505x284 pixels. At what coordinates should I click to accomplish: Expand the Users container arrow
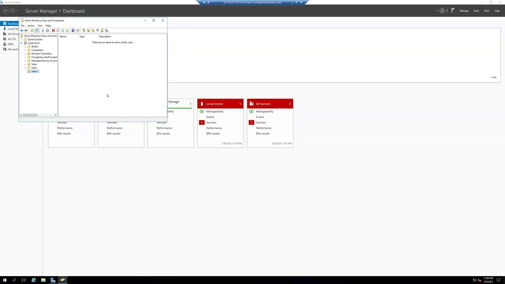25,68
